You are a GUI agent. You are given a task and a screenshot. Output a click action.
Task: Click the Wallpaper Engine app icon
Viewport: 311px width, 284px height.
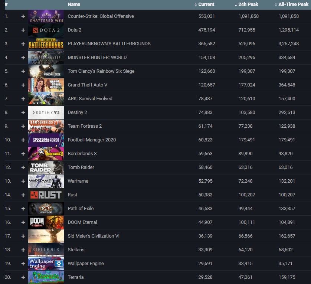[x=46, y=263]
